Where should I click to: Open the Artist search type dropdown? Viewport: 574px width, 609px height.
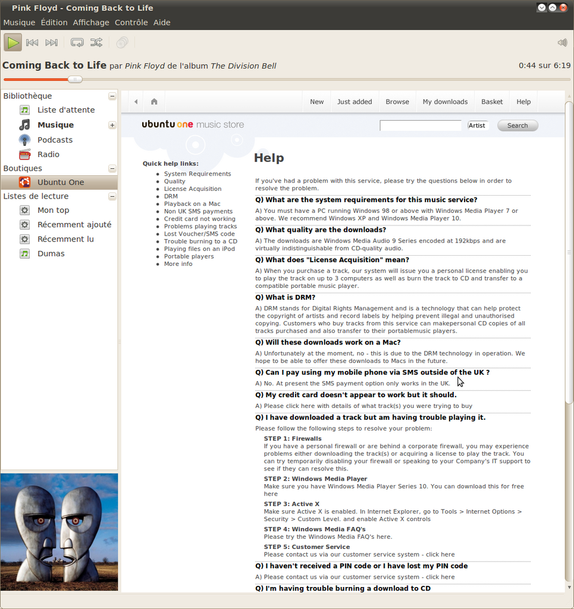(477, 125)
